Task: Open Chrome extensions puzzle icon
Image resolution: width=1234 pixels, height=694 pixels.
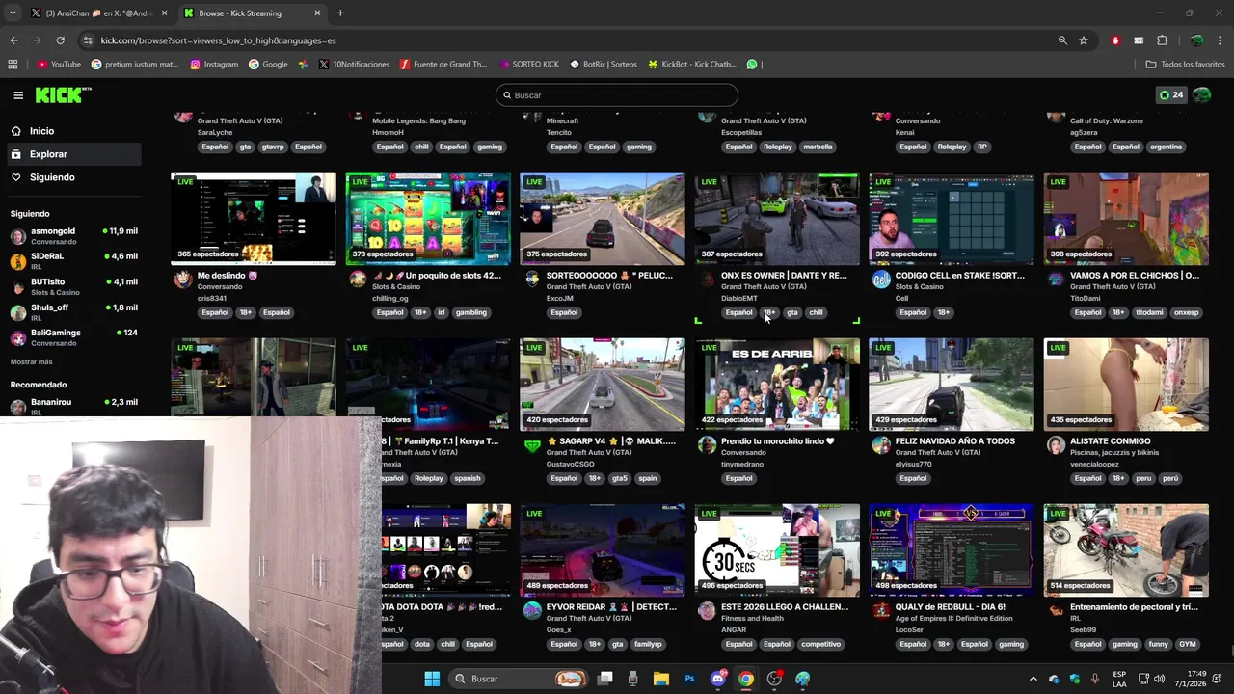Action: tap(1162, 40)
